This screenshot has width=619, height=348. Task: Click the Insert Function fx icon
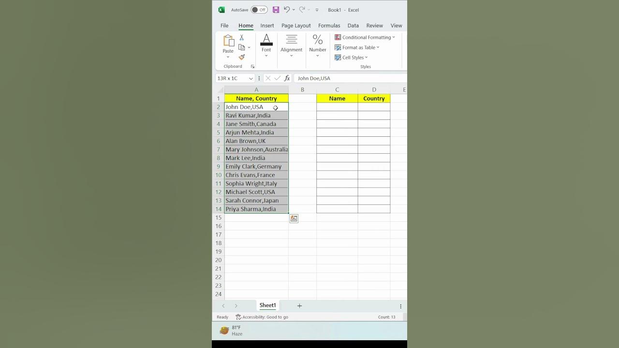[x=287, y=78]
